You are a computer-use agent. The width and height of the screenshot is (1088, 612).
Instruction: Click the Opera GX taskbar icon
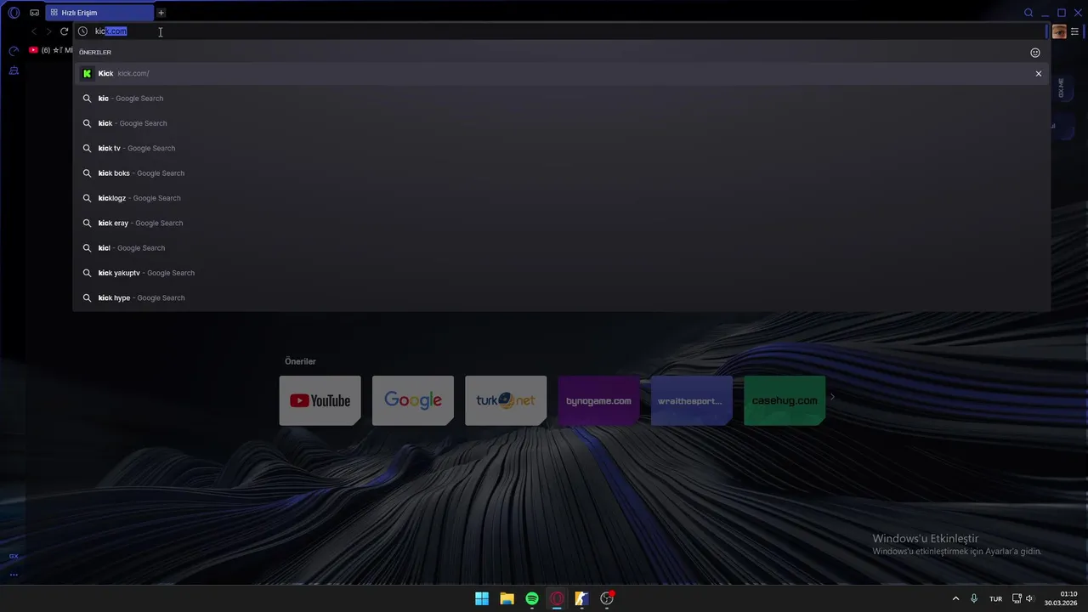pos(557,598)
